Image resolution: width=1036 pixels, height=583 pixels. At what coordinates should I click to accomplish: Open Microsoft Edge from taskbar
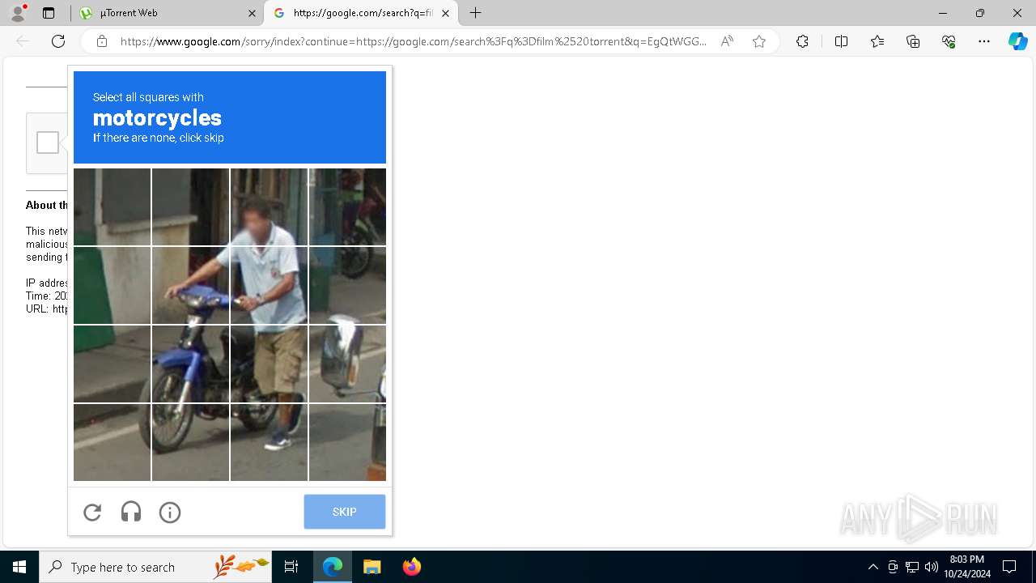pyautogui.click(x=333, y=567)
